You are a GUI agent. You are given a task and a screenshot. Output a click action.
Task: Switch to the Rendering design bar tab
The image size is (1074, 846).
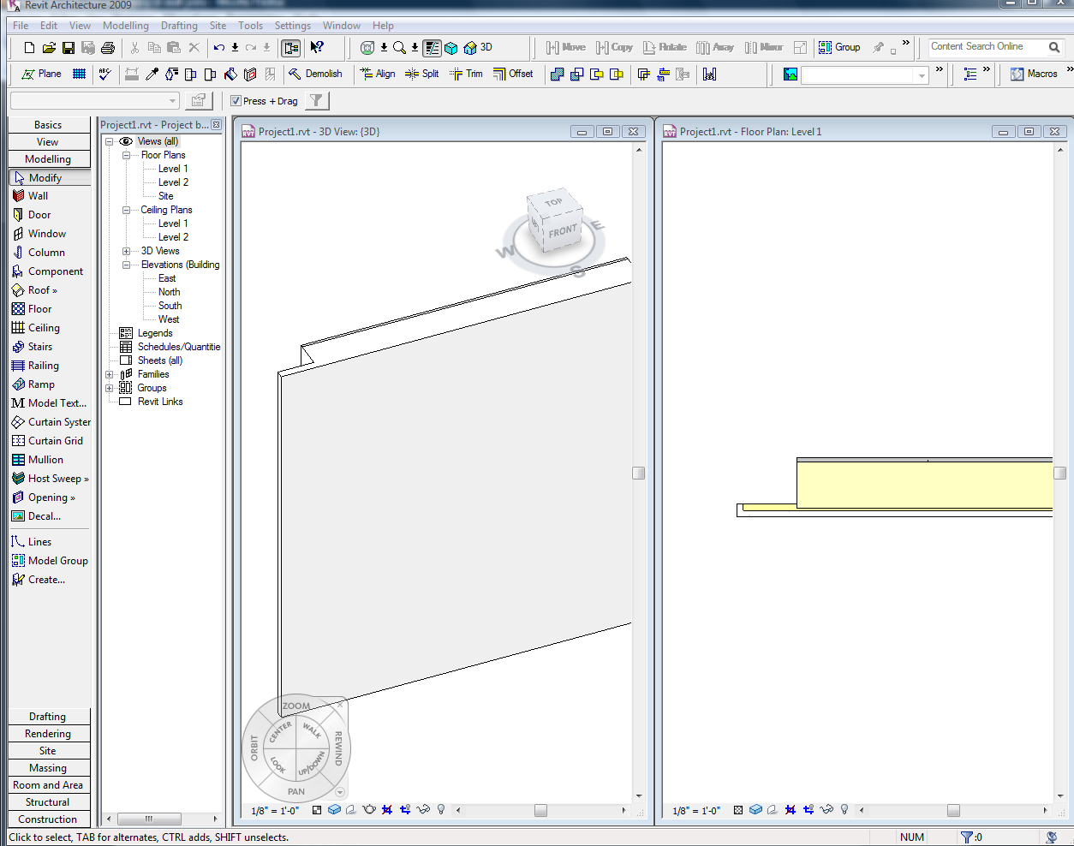[x=48, y=734]
